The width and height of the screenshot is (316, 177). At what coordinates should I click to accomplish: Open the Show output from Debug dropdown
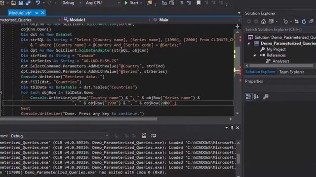click(x=60, y=136)
